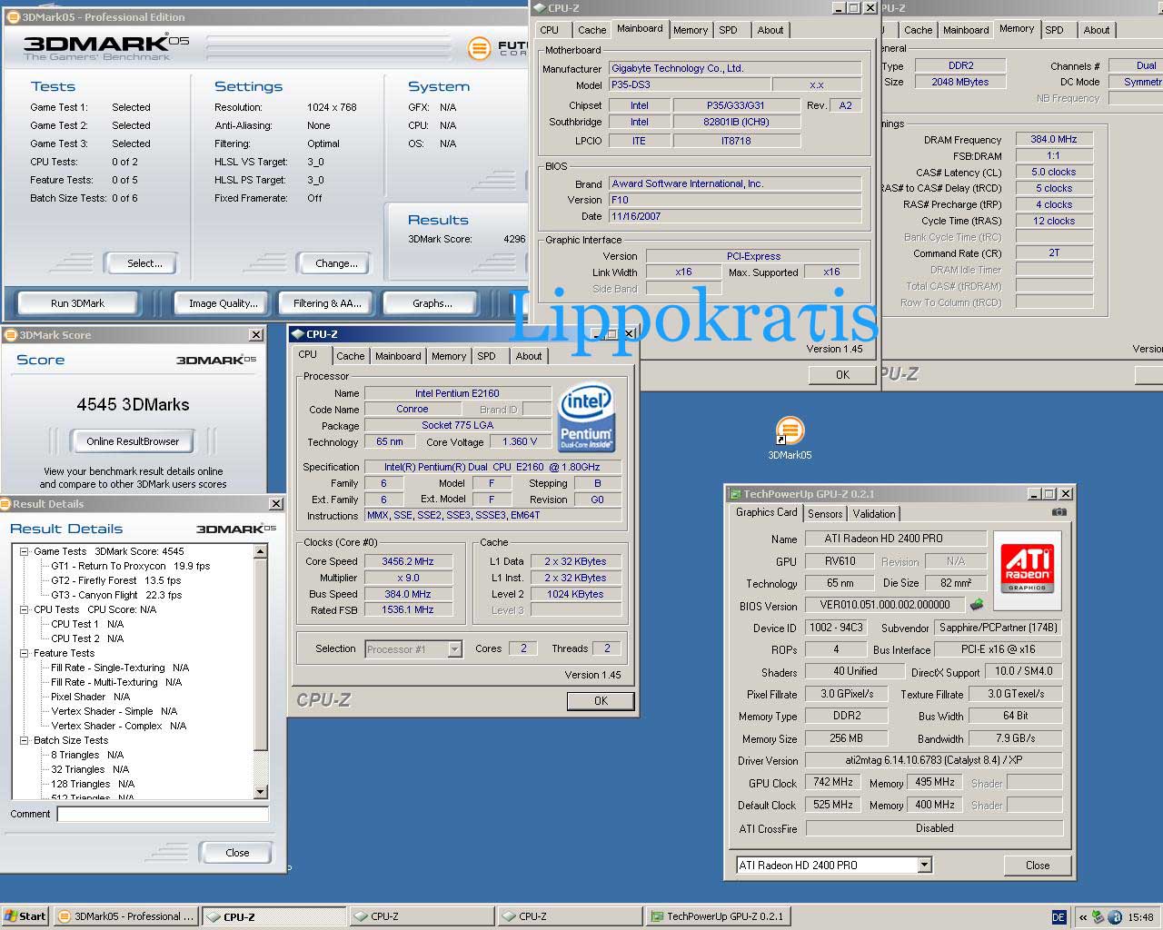Open 3DMark05 Professional from the taskbar
This screenshot has width=1163, height=930.
point(125,917)
